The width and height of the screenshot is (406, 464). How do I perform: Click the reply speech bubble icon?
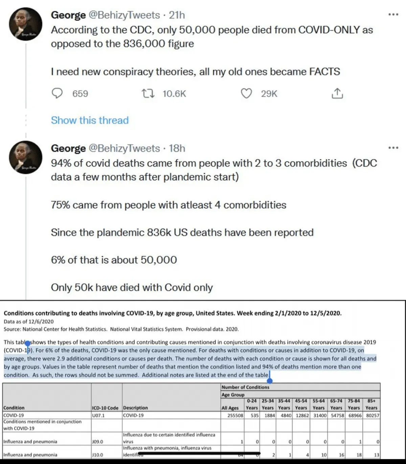[57, 93]
